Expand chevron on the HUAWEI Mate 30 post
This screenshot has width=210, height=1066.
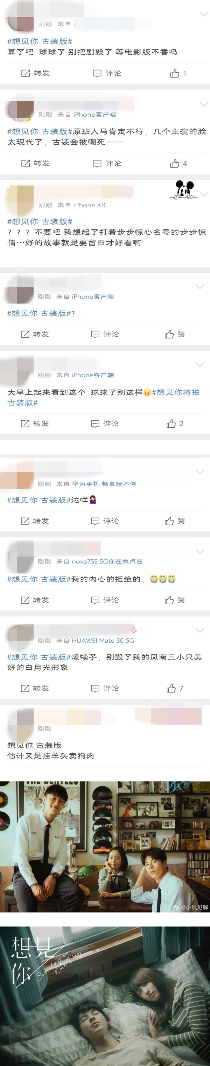[x=200, y=630]
